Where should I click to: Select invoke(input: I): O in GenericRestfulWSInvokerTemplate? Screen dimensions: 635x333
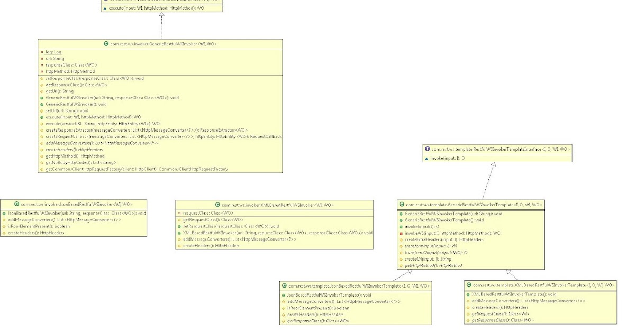coord(422,226)
